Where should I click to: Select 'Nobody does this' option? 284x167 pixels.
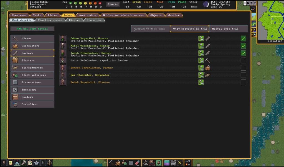click(x=229, y=29)
